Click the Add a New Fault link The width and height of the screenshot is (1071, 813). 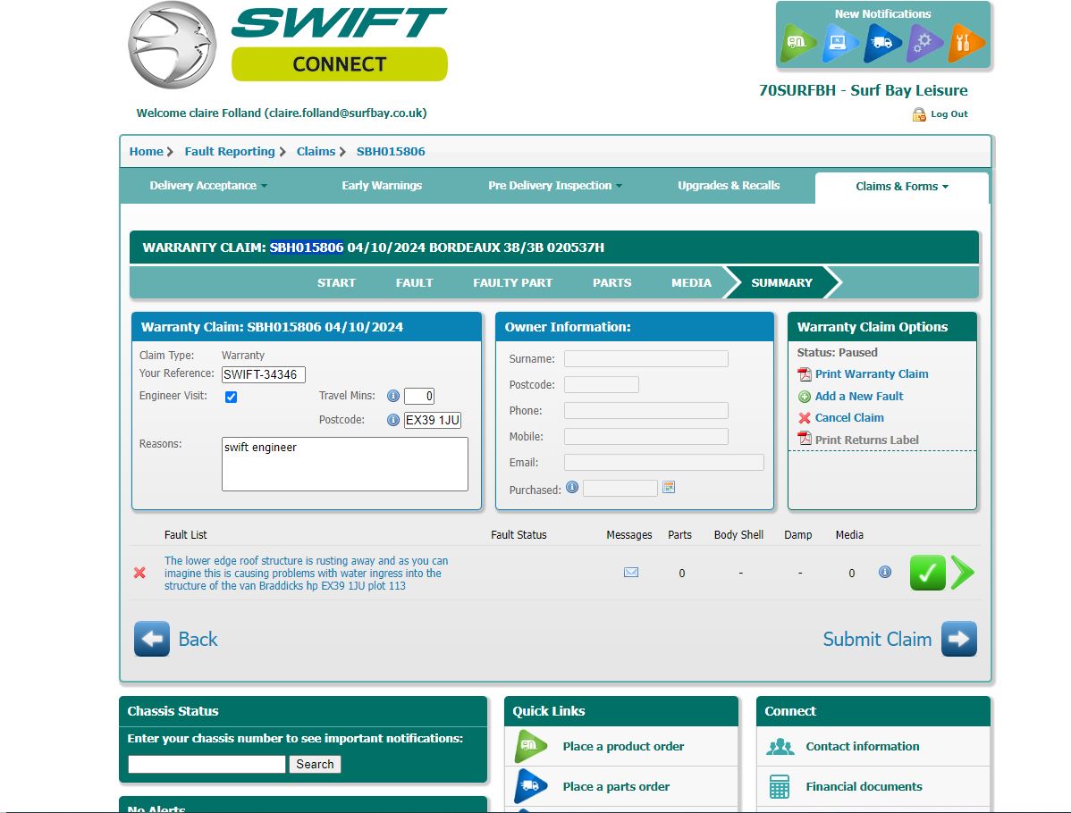tap(859, 397)
